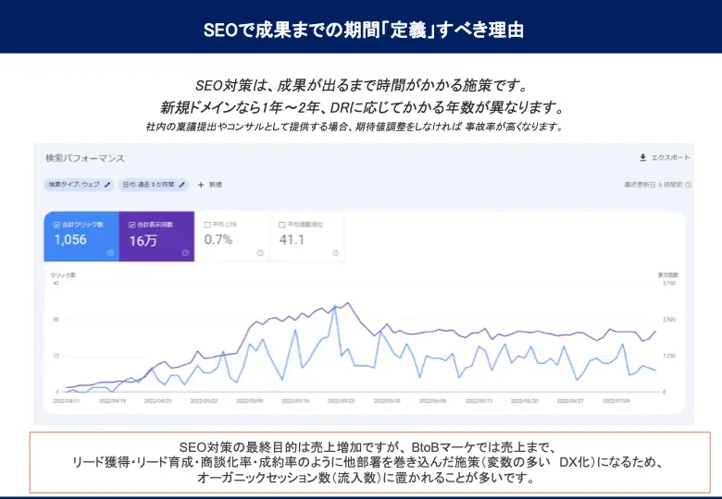This screenshot has height=499, width=722.
Task: Click the 検索パフォーマンス heading
Action: coord(85,158)
